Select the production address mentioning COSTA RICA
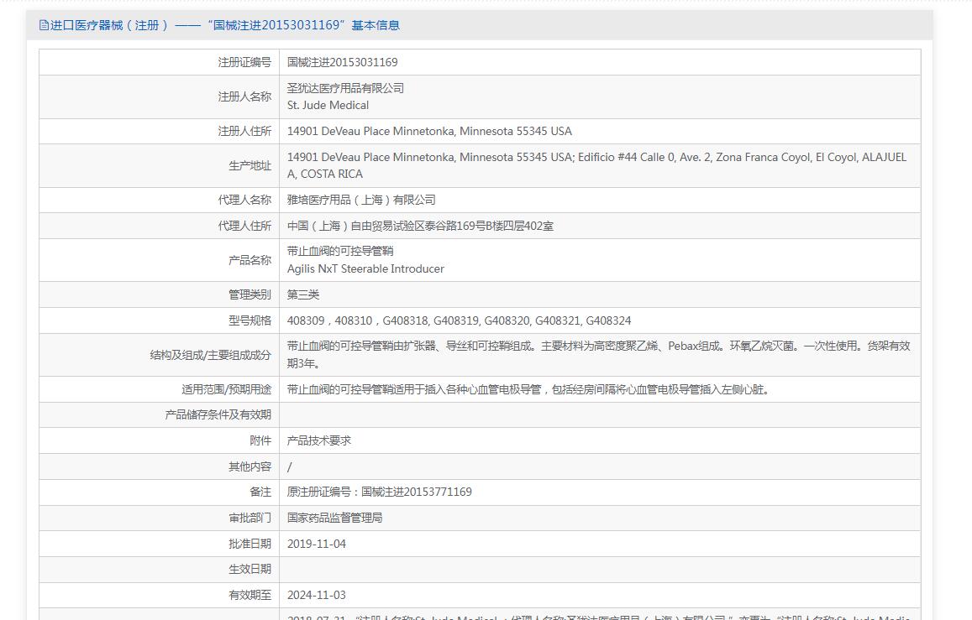972x620 pixels. pos(596,165)
